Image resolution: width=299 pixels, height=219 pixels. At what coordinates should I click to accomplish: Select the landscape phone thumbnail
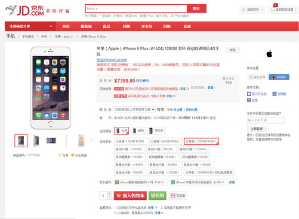coord(51,141)
